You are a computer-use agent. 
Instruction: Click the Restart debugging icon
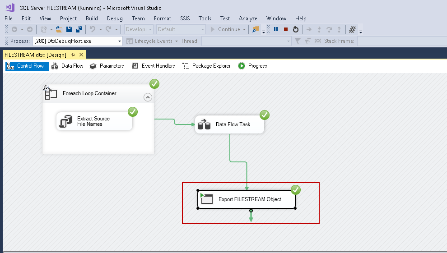[x=296, y=29]
